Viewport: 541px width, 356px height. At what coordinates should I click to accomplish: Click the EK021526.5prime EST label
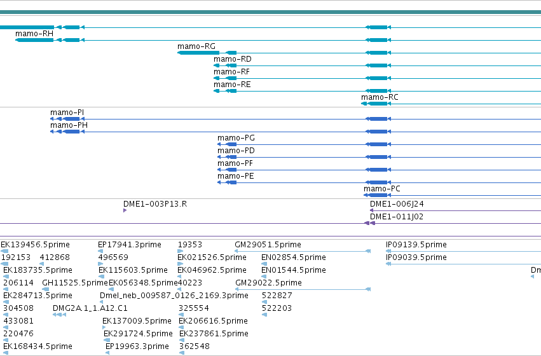pyautogui.click(x=212, y=257)
